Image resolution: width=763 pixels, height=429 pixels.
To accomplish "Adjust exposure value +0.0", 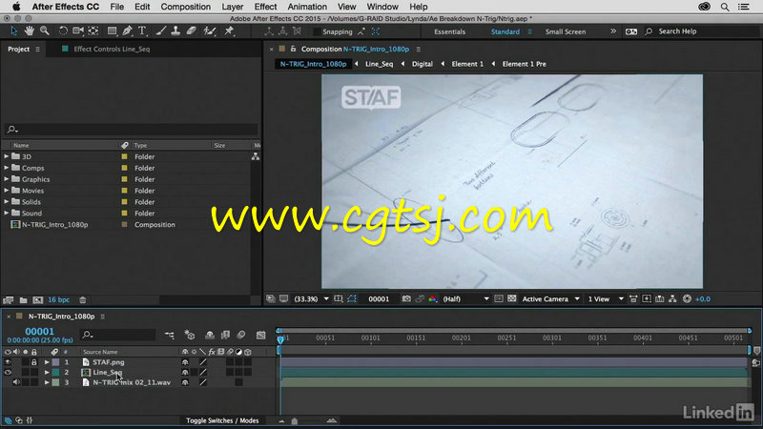I will pyautogui.click(x=702, y=299).
